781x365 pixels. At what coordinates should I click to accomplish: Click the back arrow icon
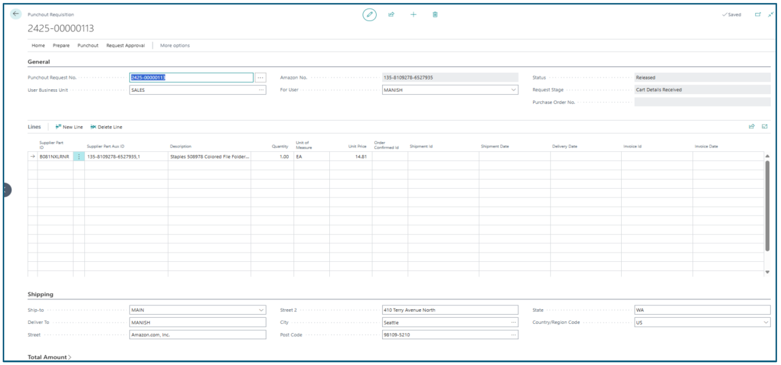pos(16,14)
